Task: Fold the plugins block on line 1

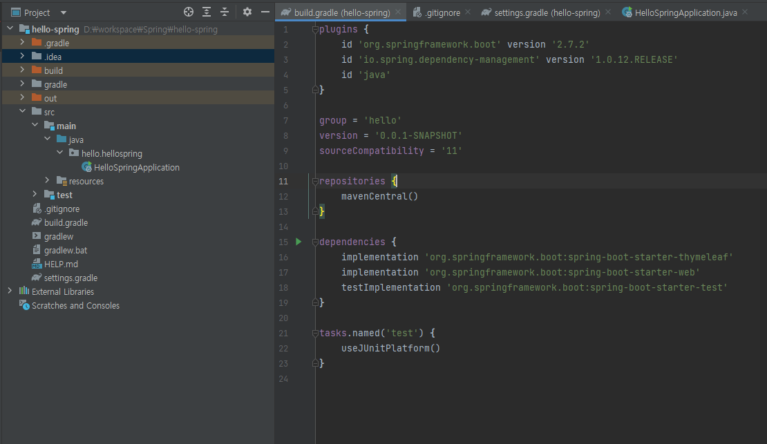Action: tap(315, 29)
